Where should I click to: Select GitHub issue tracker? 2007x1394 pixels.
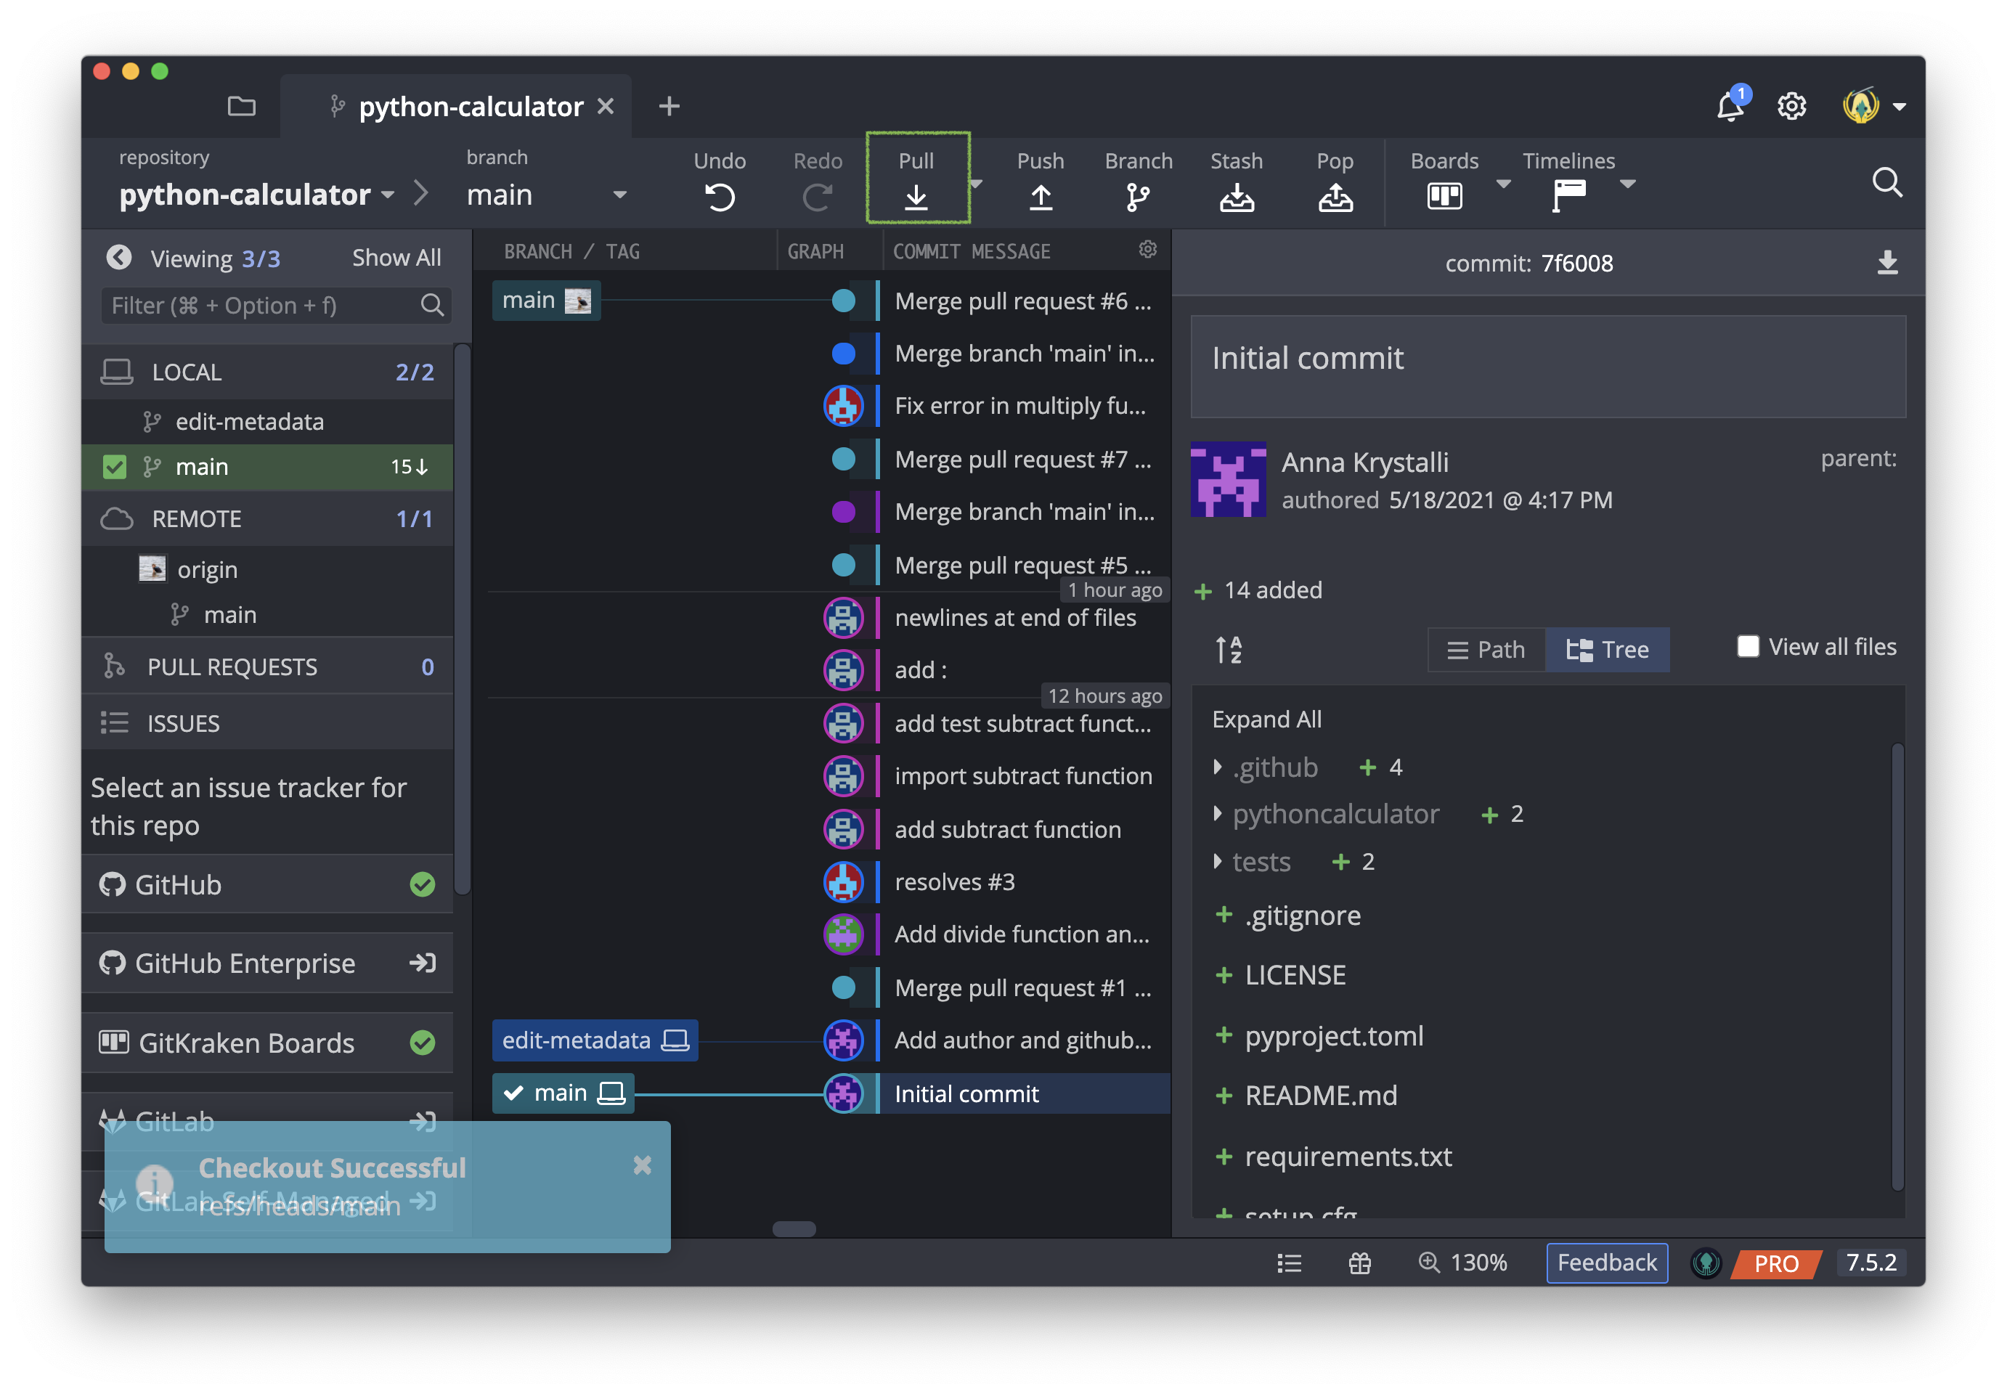pyautogui.click(x=266, y=884)
